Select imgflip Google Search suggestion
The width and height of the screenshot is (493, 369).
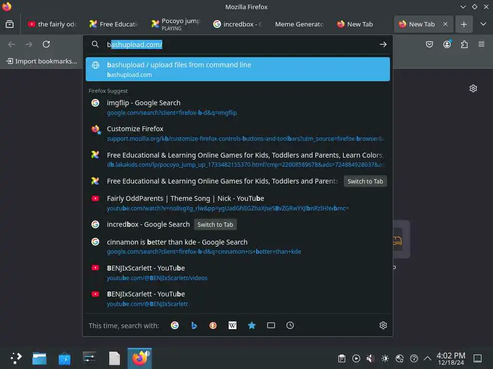(x=238, y=108)
